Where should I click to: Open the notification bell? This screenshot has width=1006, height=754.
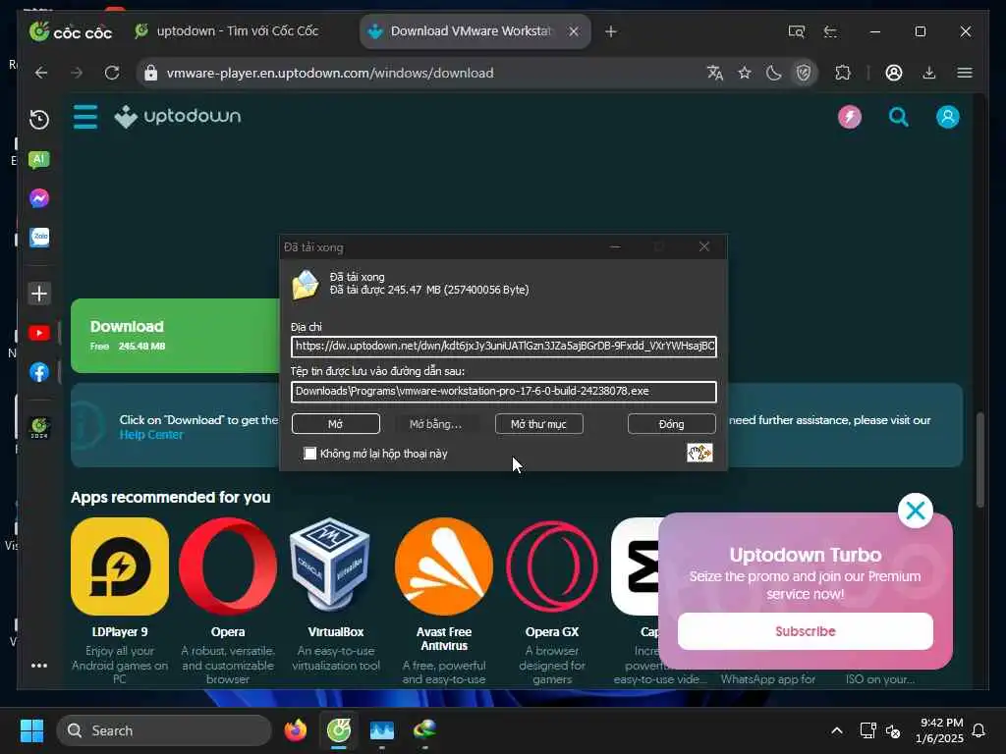pos(978,730)
